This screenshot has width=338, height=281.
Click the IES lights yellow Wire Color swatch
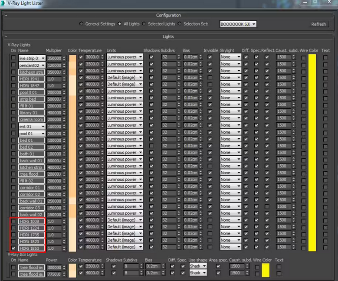coord(266,270)
